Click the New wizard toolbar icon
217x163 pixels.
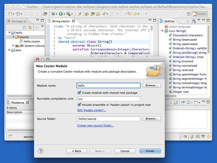coord(10,14)
